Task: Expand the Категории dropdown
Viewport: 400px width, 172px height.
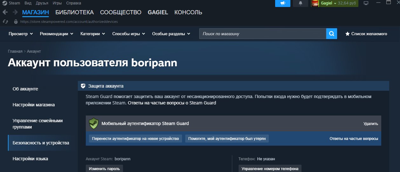Action: click(x=92, y=34)
